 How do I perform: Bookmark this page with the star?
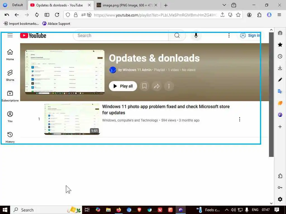[238, 15]
